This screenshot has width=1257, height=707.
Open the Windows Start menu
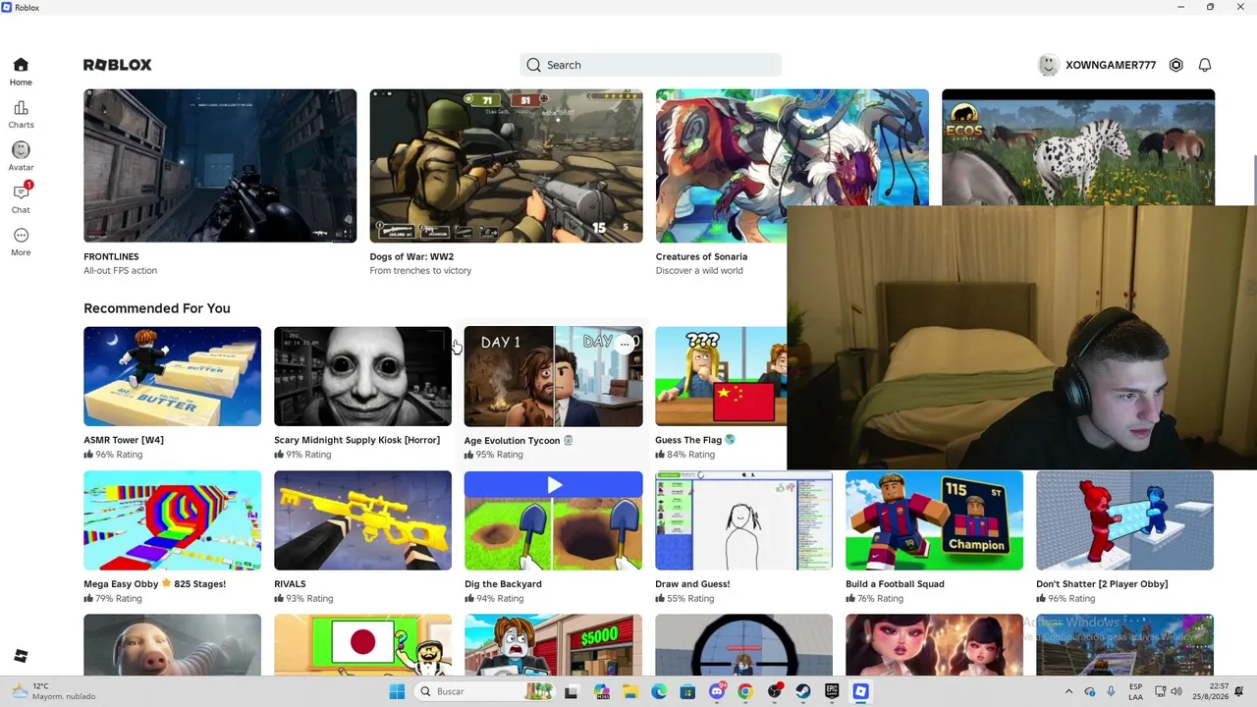click(x=397, y=691)
